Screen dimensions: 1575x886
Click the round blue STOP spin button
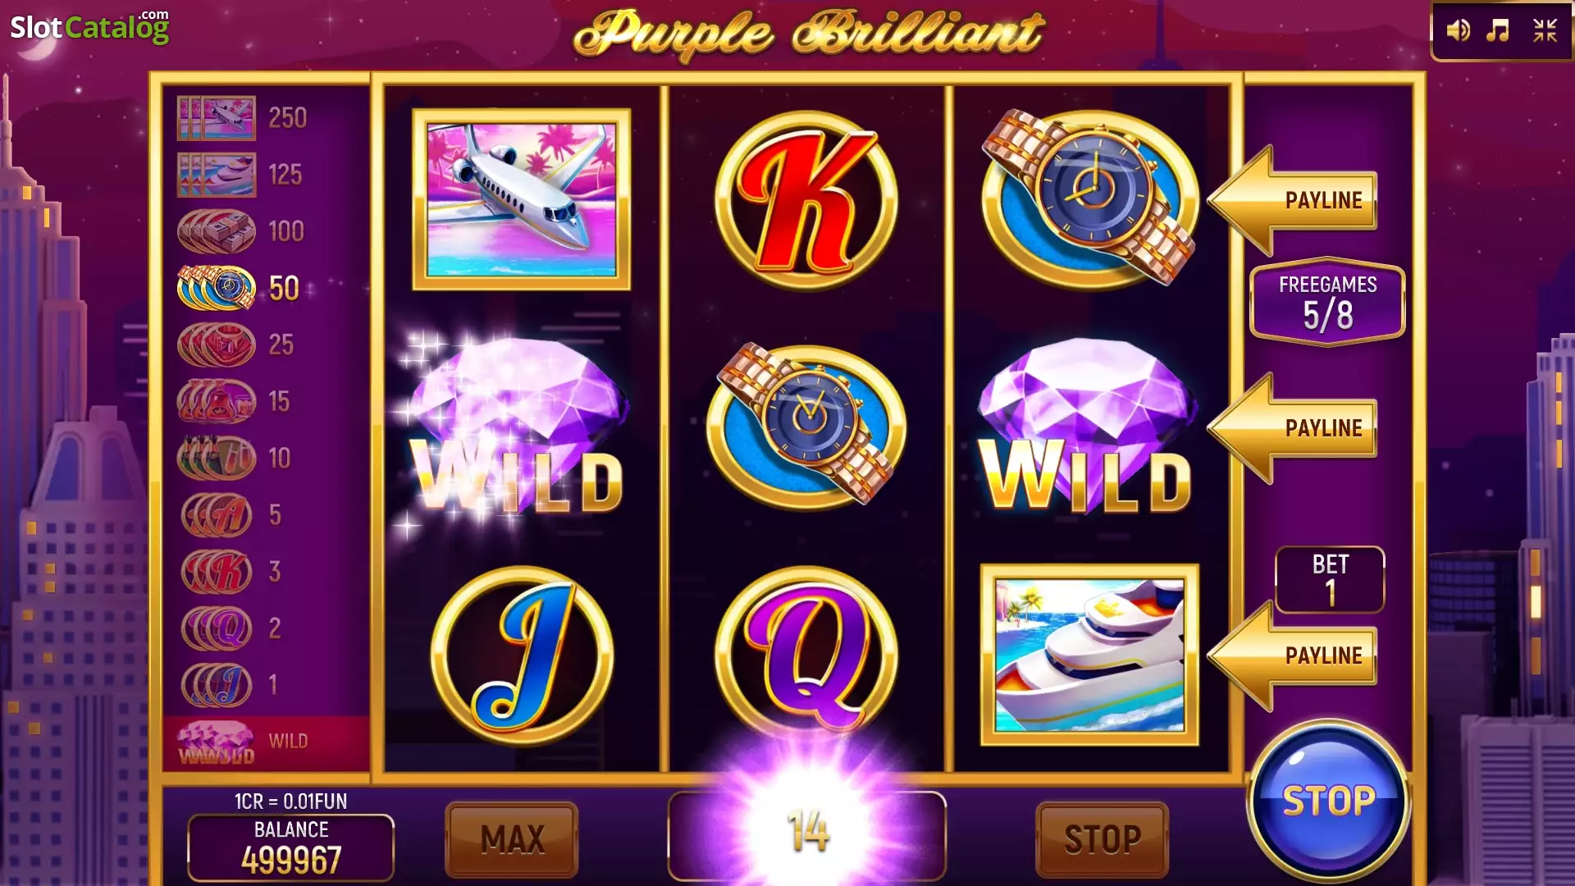(x=1328, y=801)
